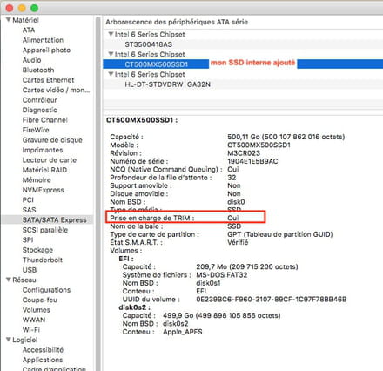Open the SAS category
The width and height of the screenshot is (383, 371).
tap(29, 210)
